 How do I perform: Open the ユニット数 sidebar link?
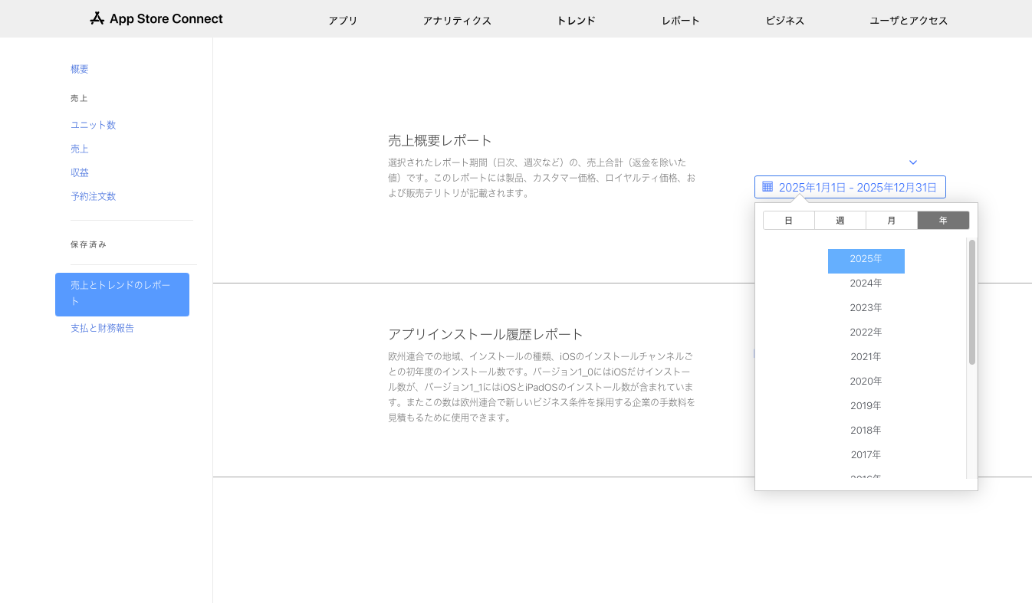93,125
